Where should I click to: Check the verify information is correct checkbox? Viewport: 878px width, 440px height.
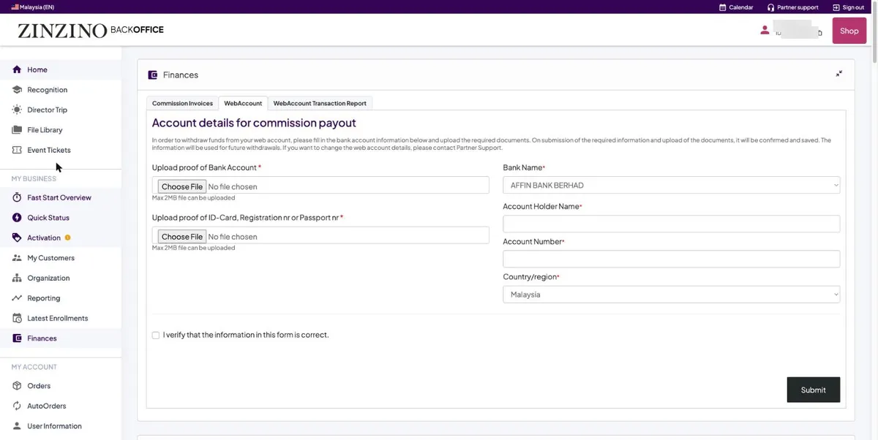(x=156, y=335)
